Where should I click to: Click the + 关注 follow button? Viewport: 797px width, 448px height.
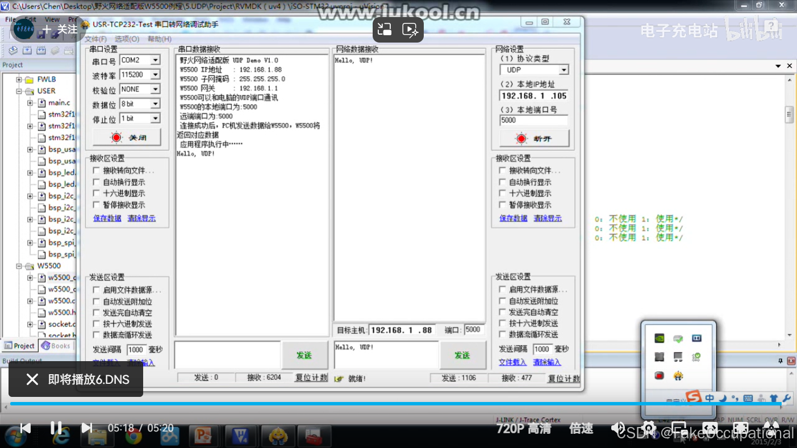[60, 29]
